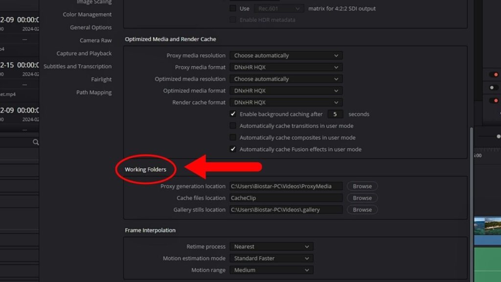Screen dimensions: 501x282
Task: Disable automatically cache Fusion effects in user mode
Action: coord(233,149)
